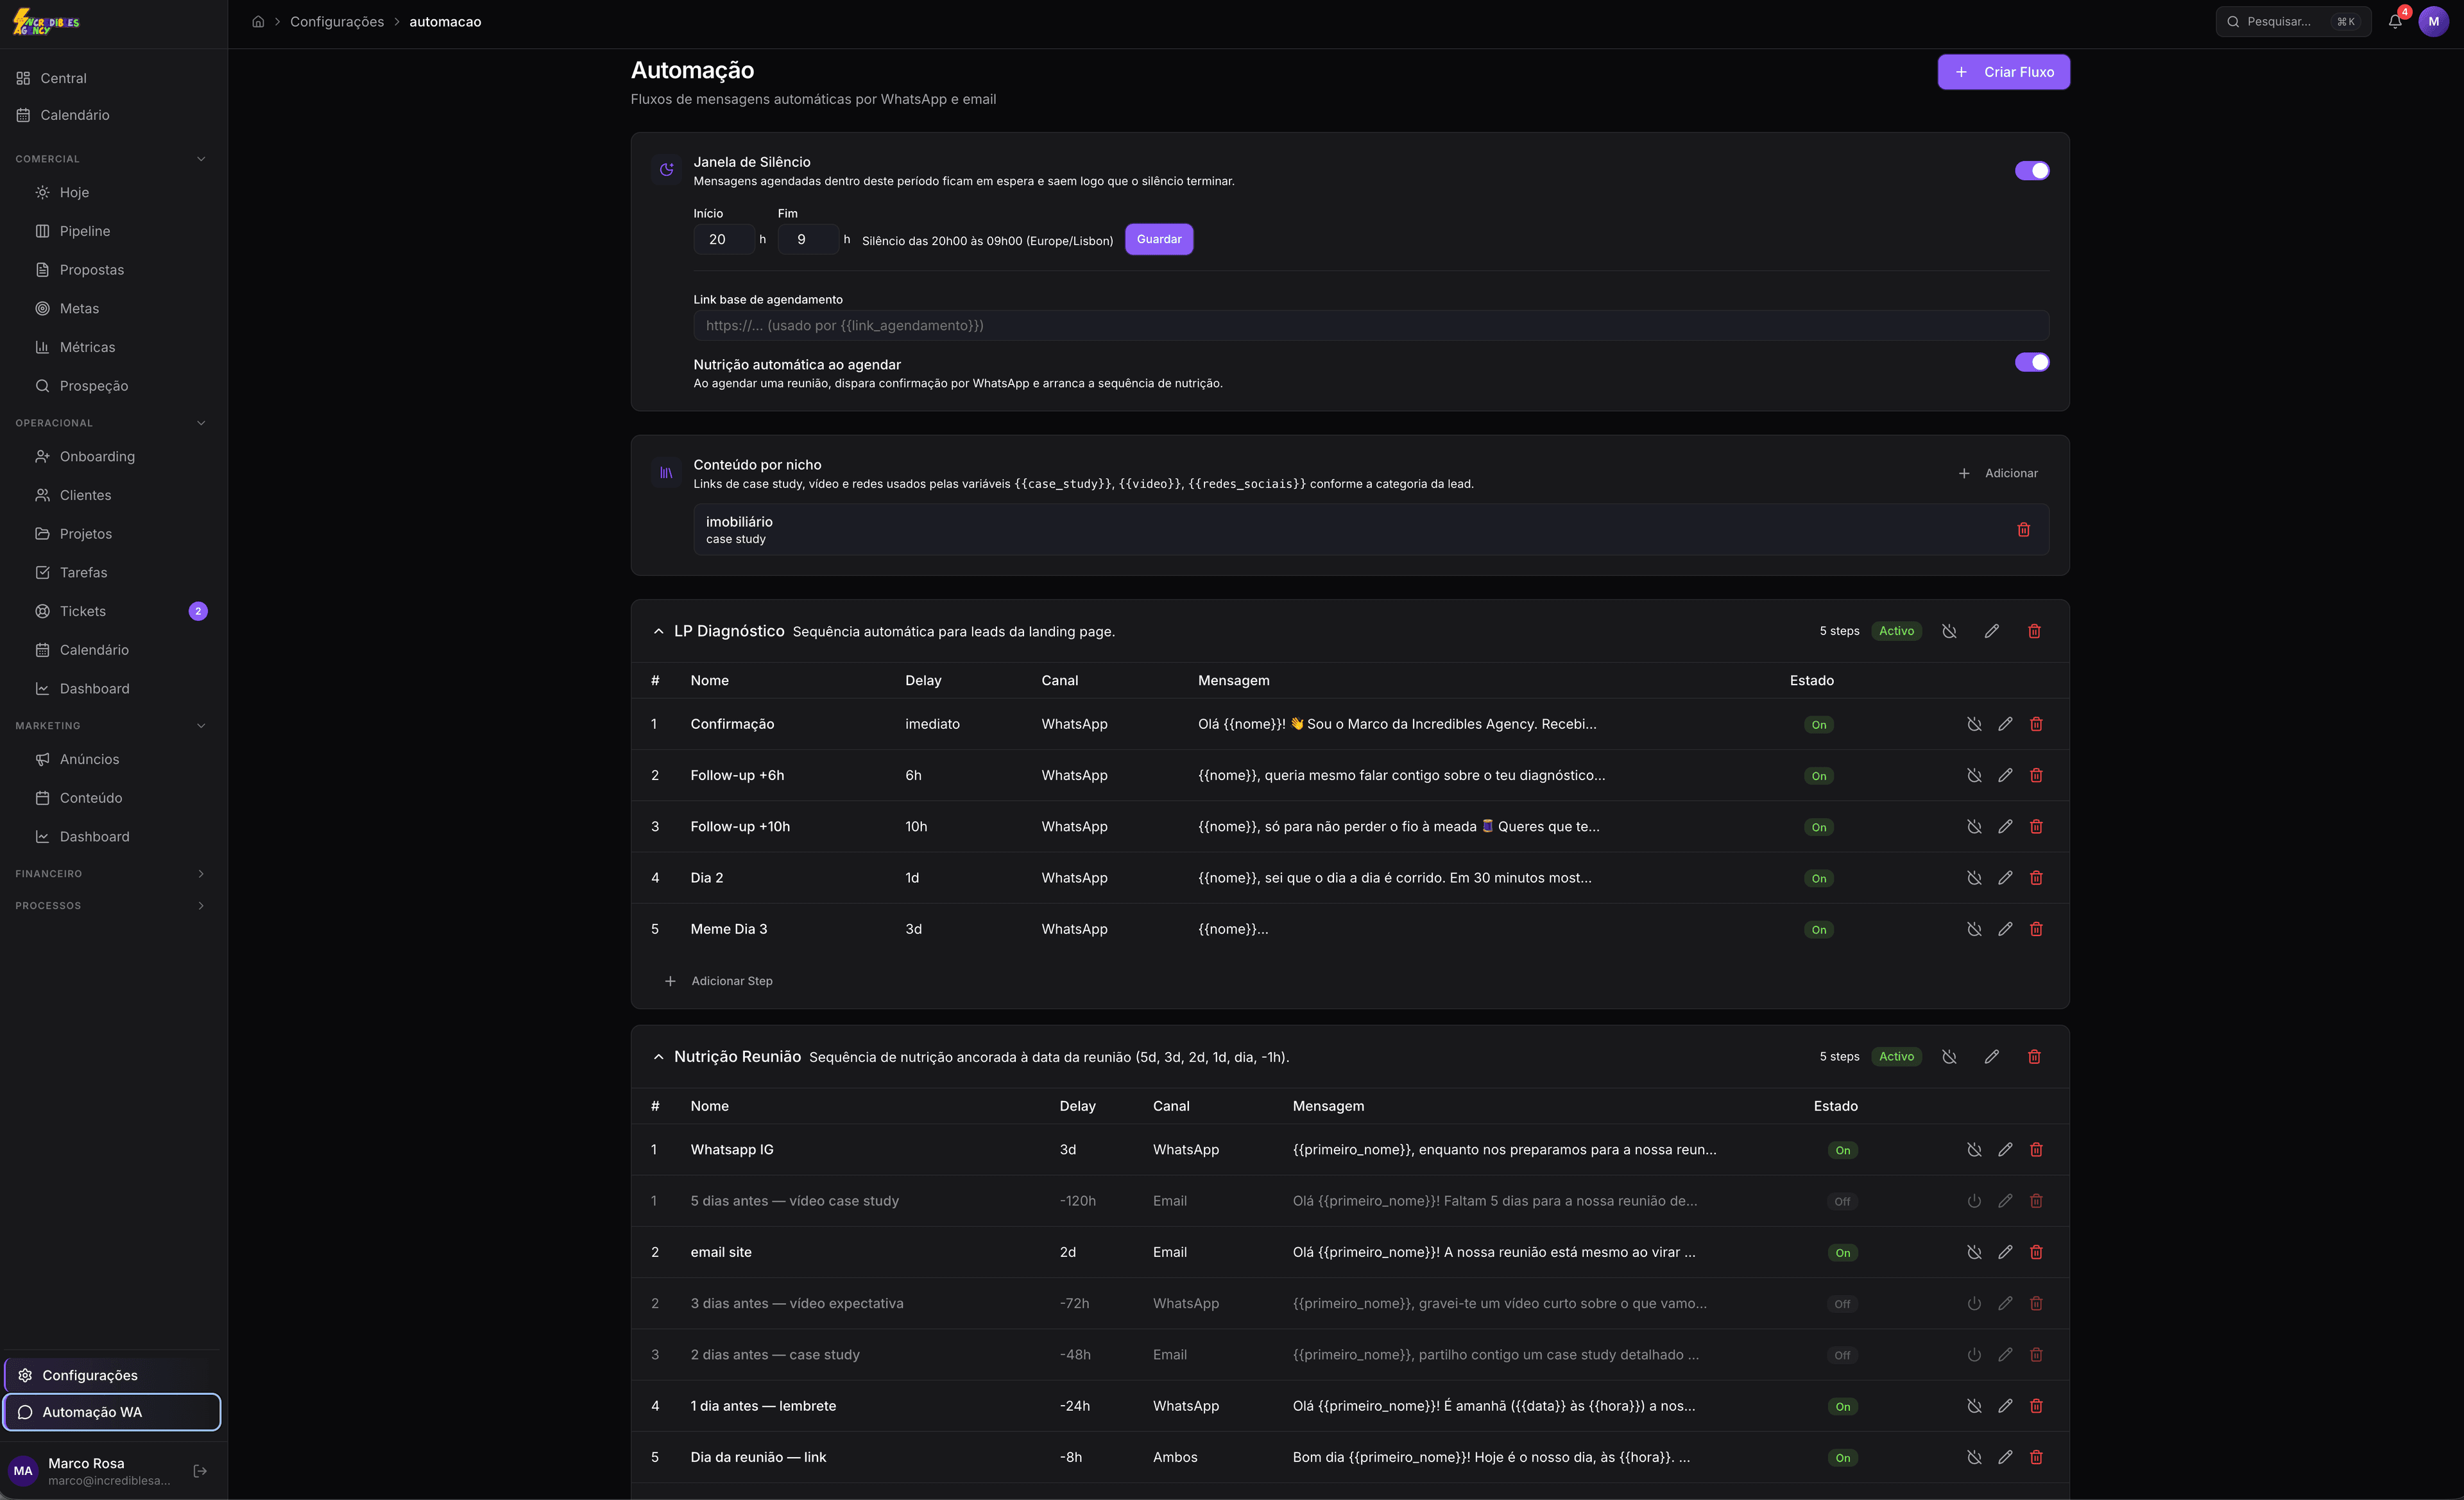Viewport: 2464px width, 1500px height.
Task: Delete the Meme Dia 3 step
Action: pyautogui.click(x=2036, y=929)
